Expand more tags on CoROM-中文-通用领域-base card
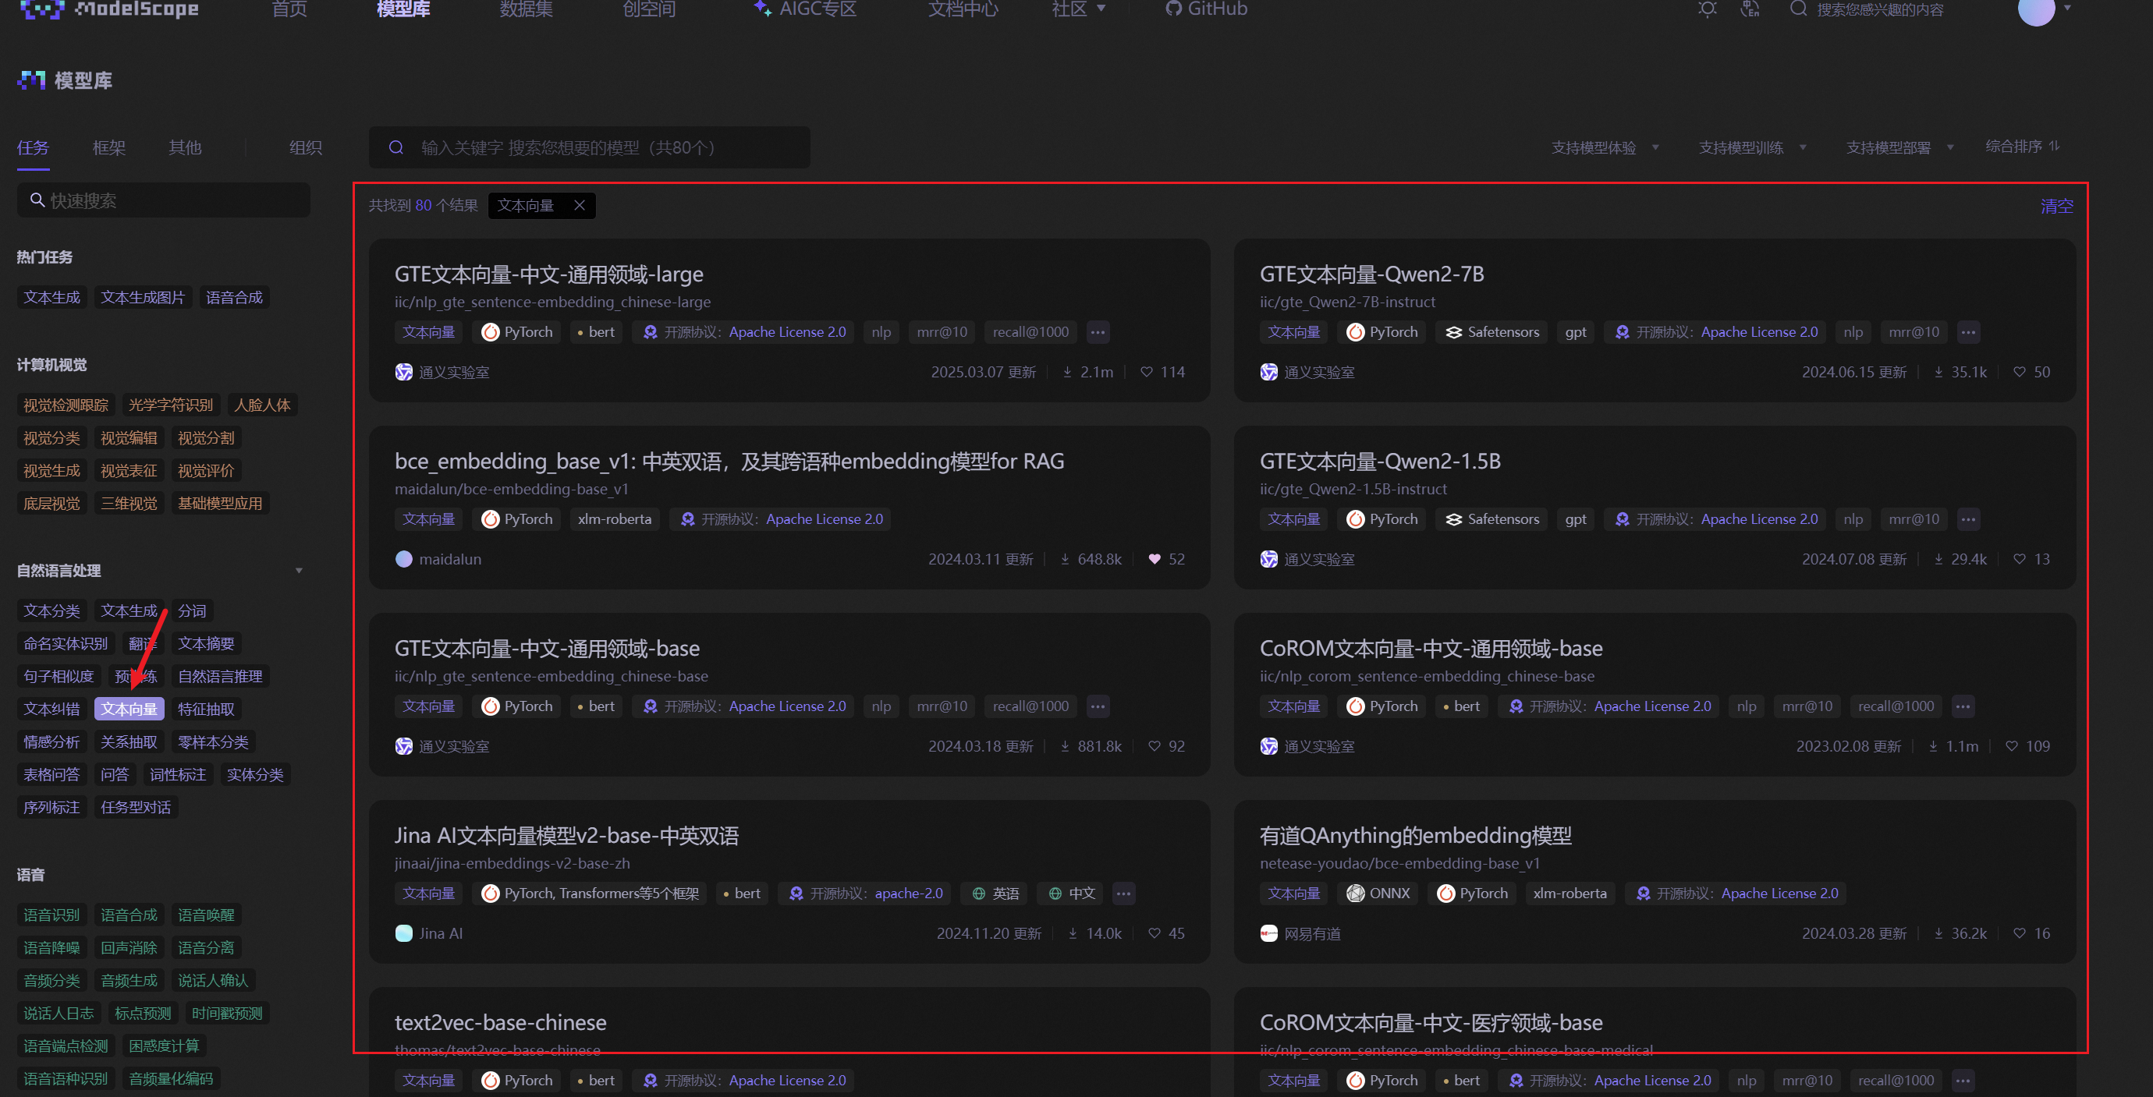This screenshot has width=2153, height=1097. 1963,706
